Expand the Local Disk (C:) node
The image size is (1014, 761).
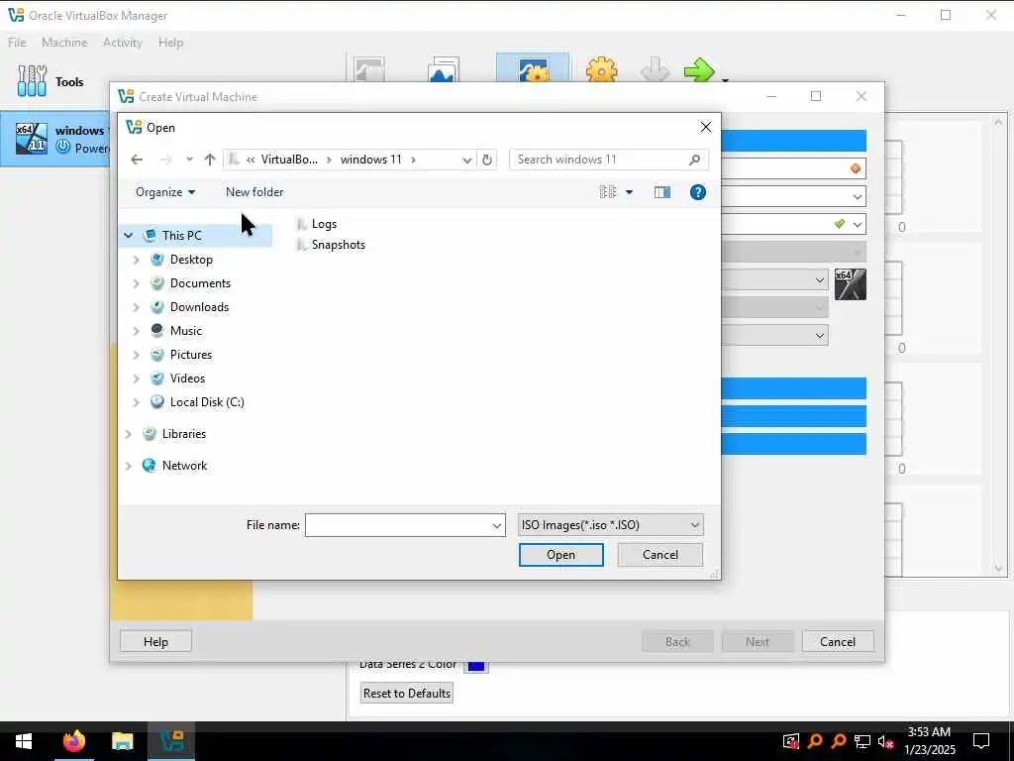pyautogui.click(x=136, y=402)
